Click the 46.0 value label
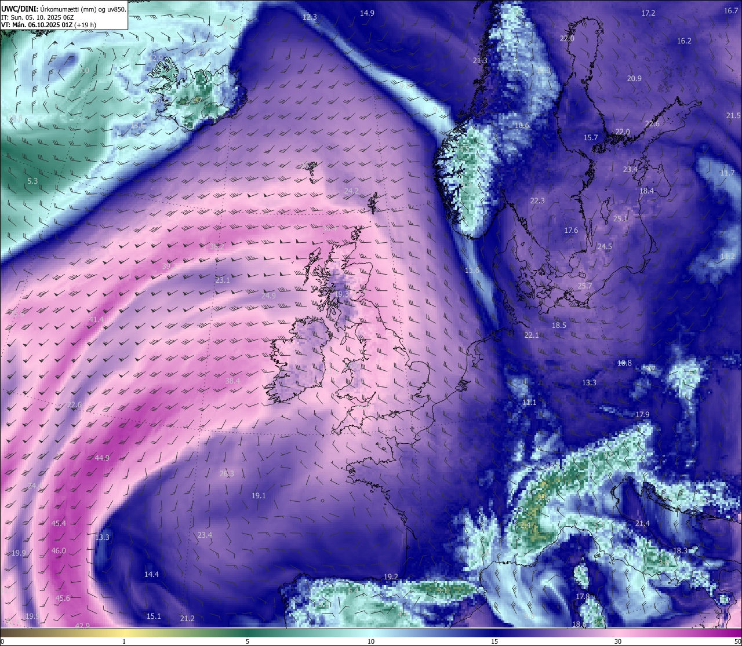Screen dimensions: 742x646 pyautogui.click(x=59, y=550)
